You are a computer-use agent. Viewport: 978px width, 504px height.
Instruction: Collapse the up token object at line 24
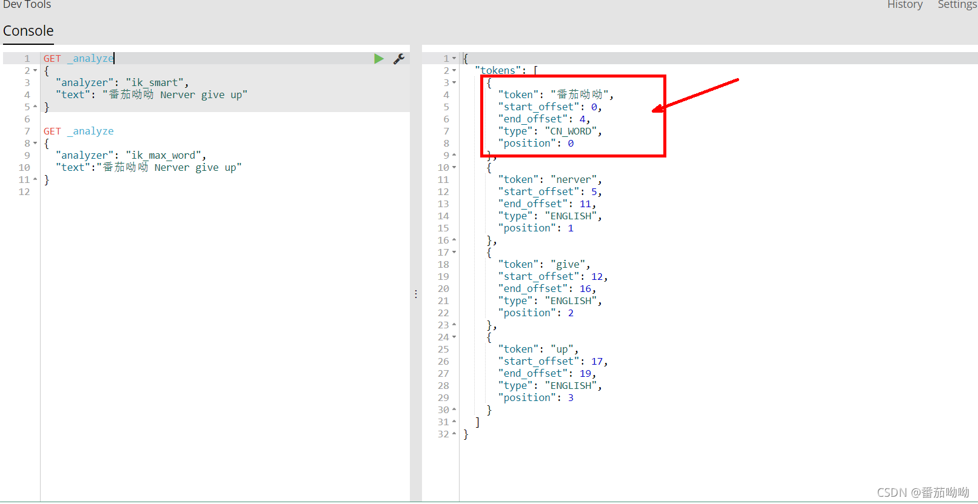pyautogui.click(x=454, y=337)
